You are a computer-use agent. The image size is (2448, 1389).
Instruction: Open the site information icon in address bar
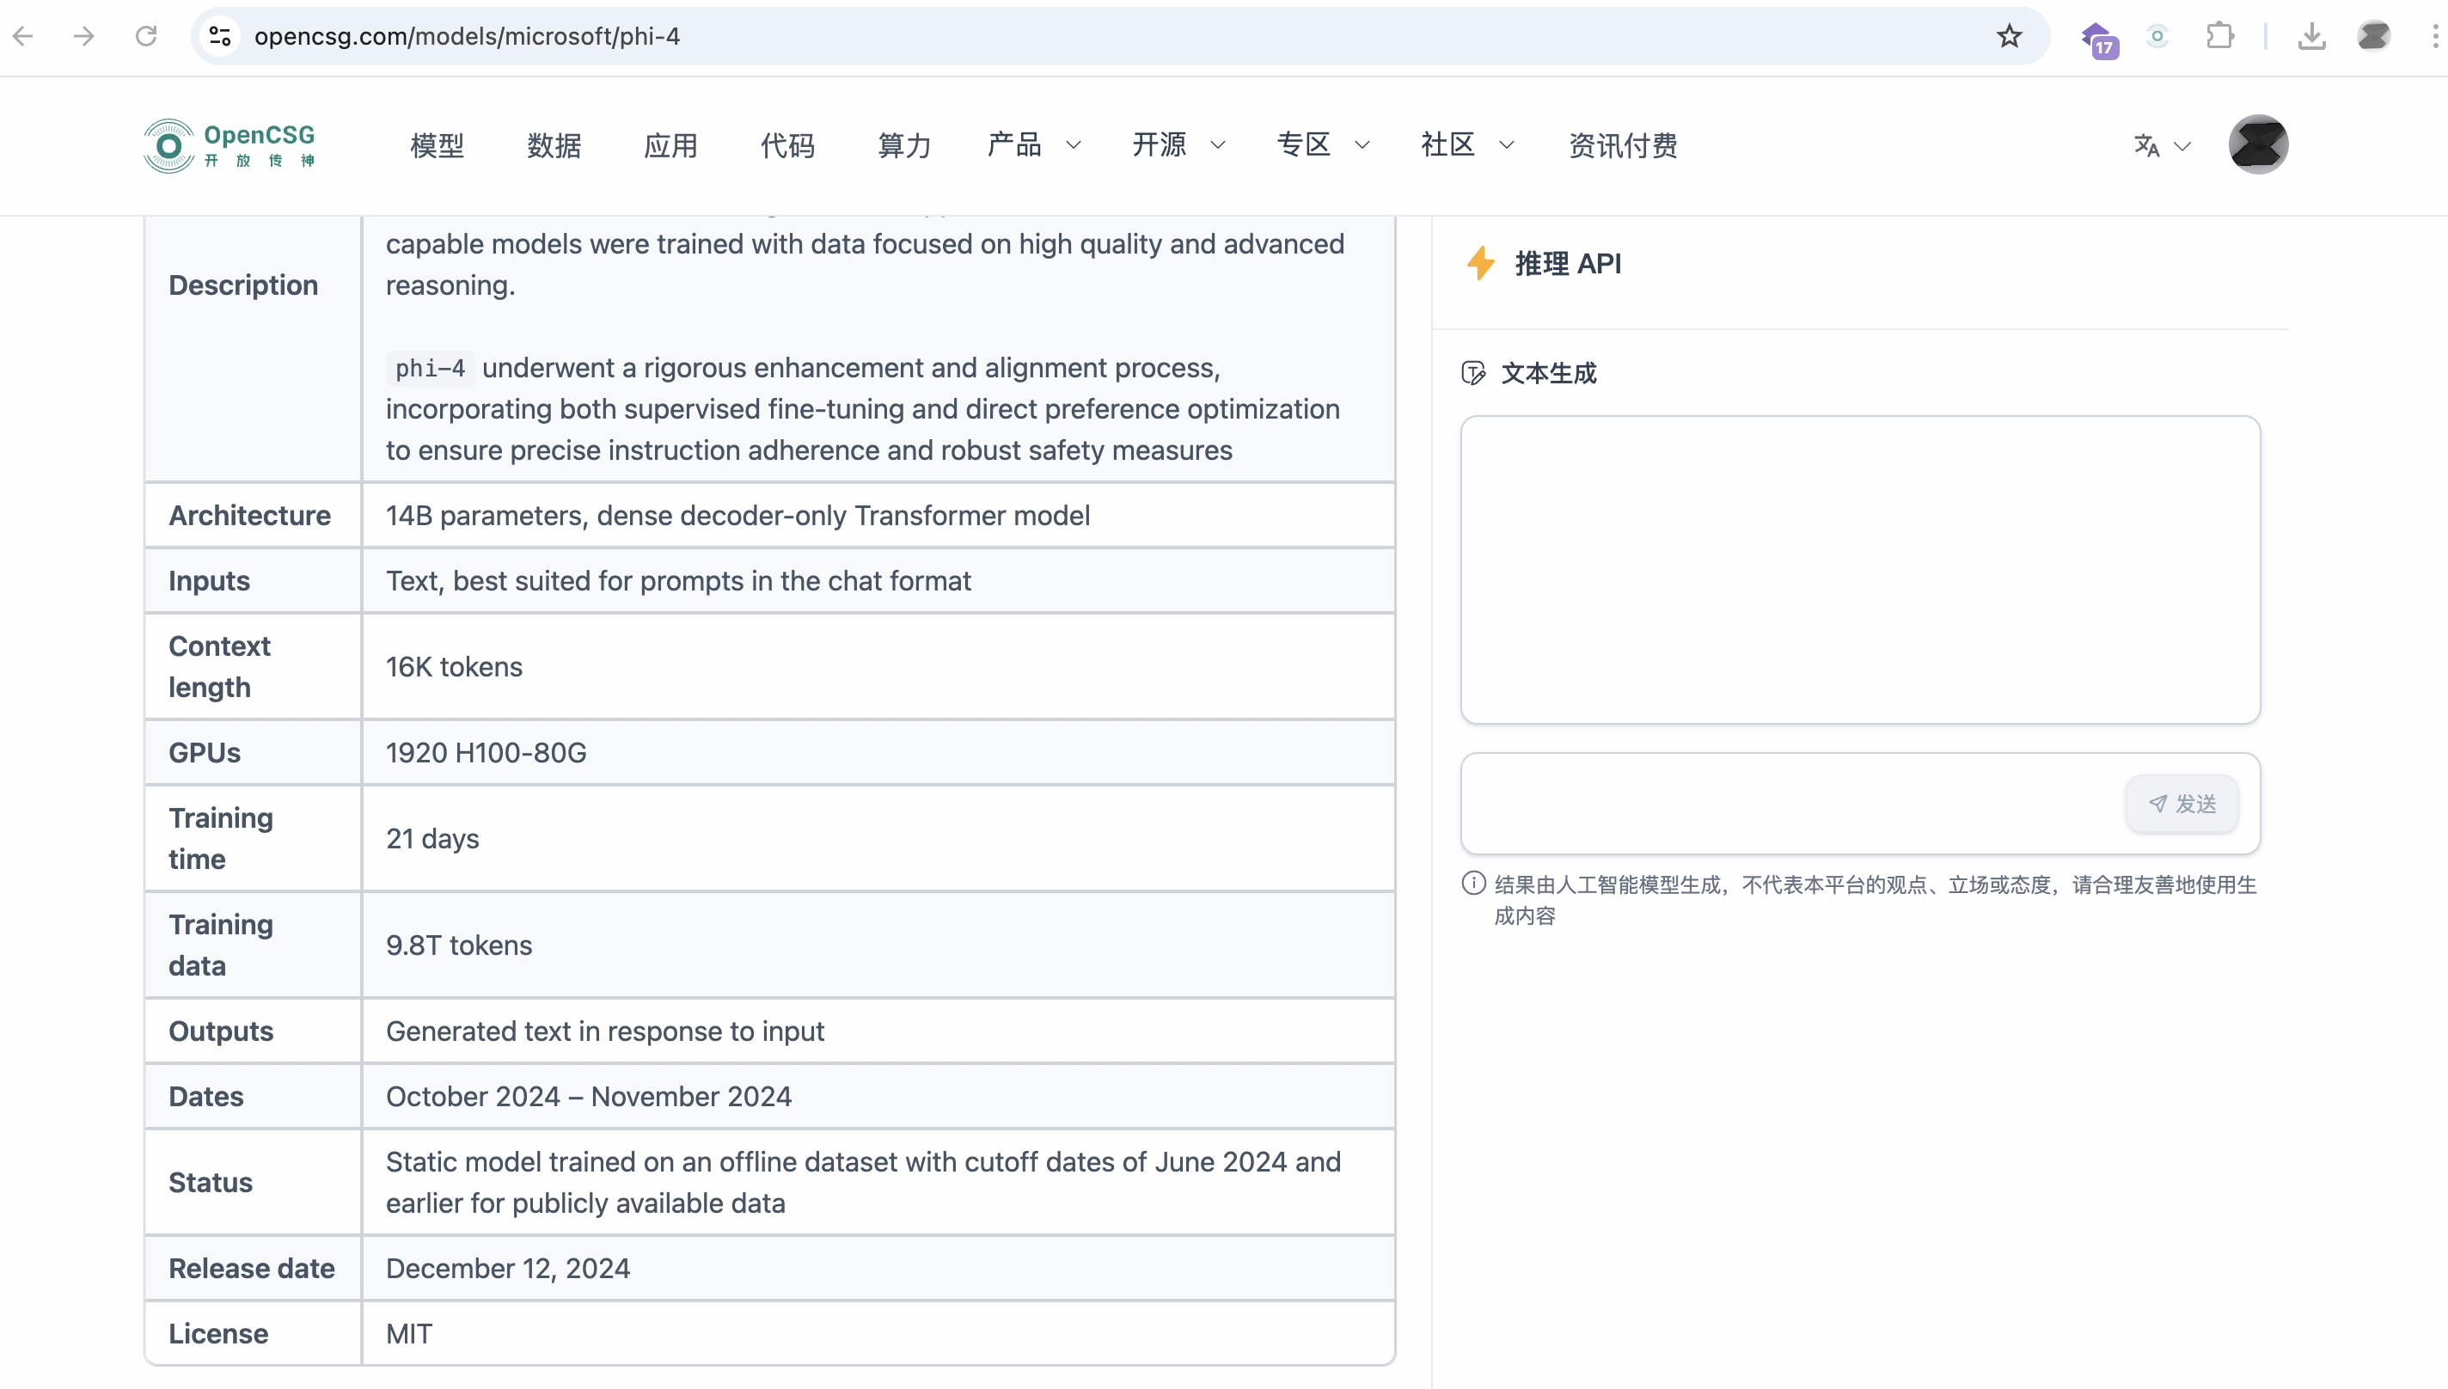click(x=220, y=36)
